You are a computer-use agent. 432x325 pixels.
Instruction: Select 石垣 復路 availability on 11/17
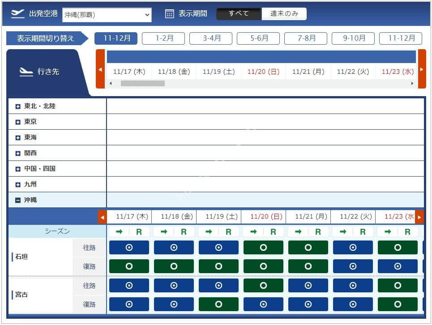click(129, 266)
